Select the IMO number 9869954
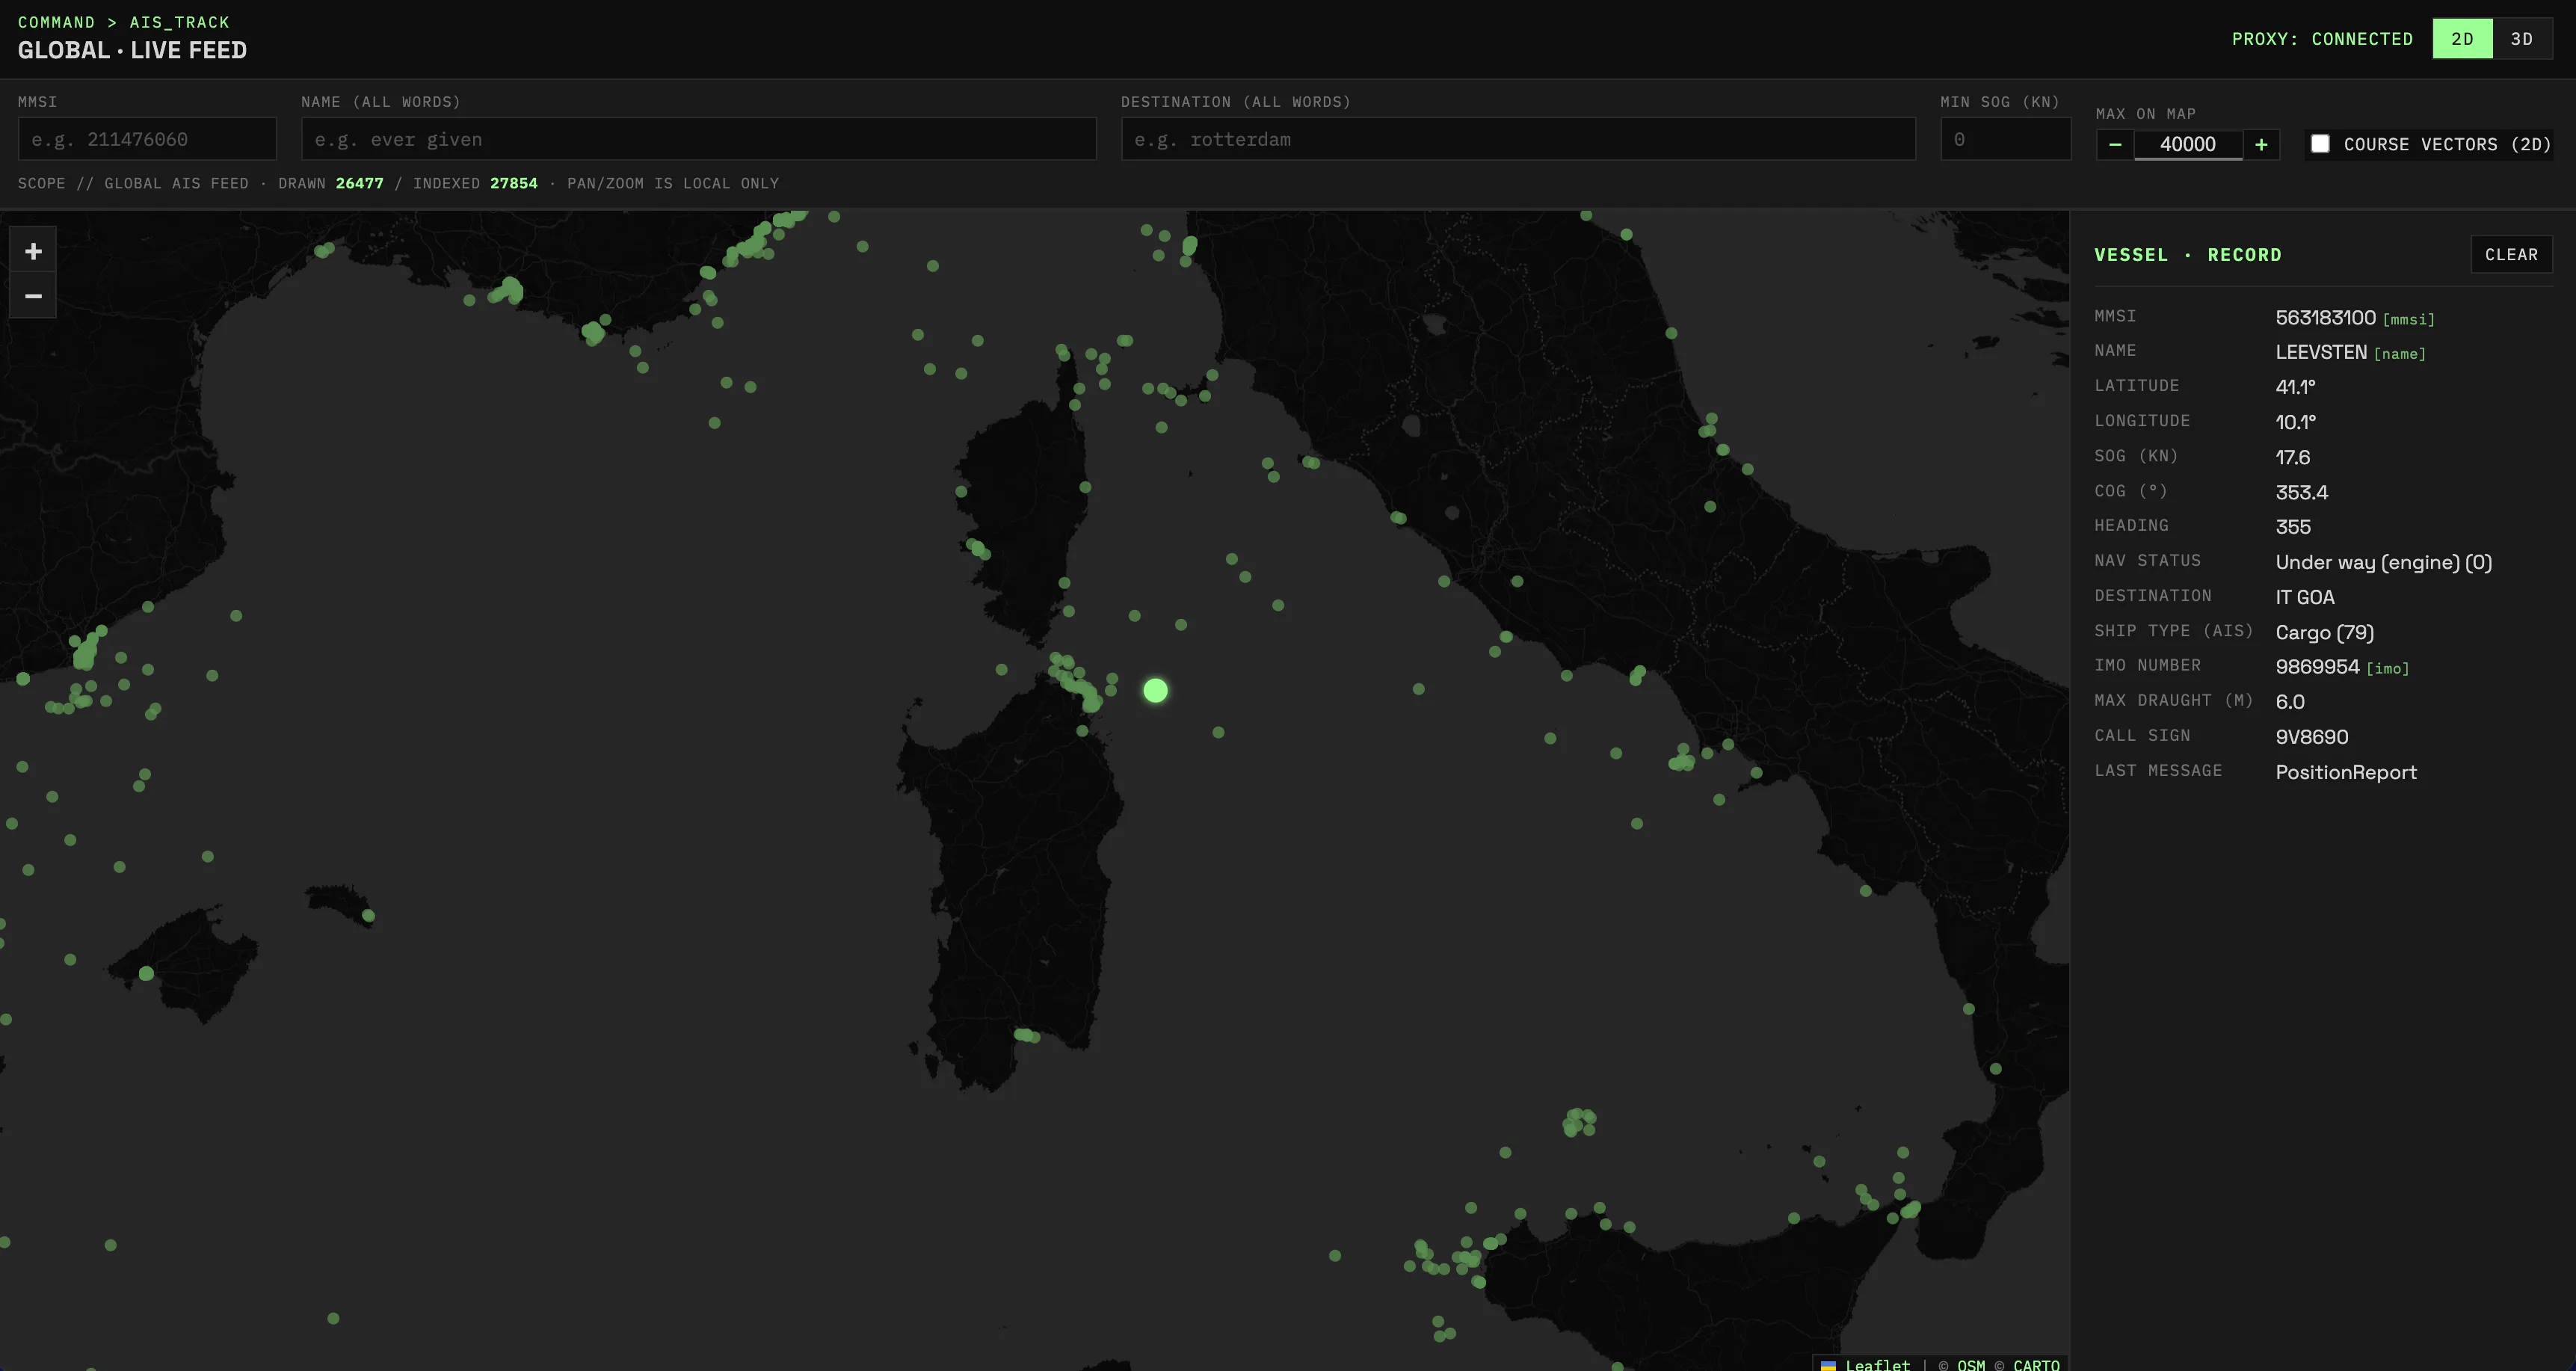 [x=2317, y=667]
